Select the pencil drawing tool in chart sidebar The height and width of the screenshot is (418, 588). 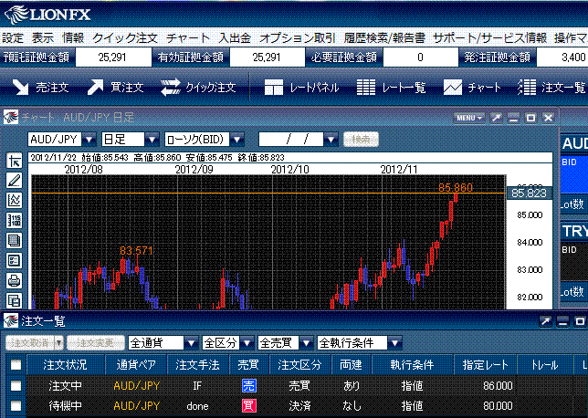click(15, 181)
